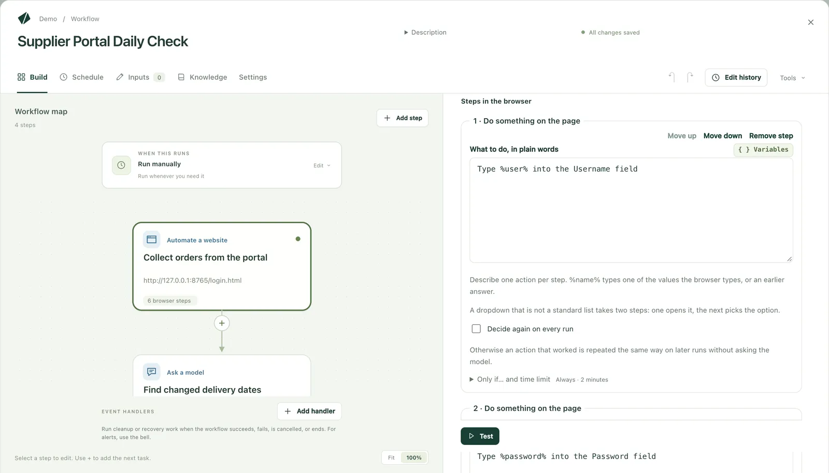
Task: Set zoom to 100%
Action: point(413,458)
